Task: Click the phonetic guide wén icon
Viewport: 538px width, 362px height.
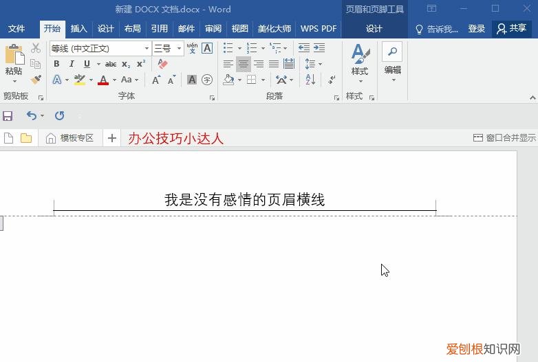Action: (x=192, y=48)
